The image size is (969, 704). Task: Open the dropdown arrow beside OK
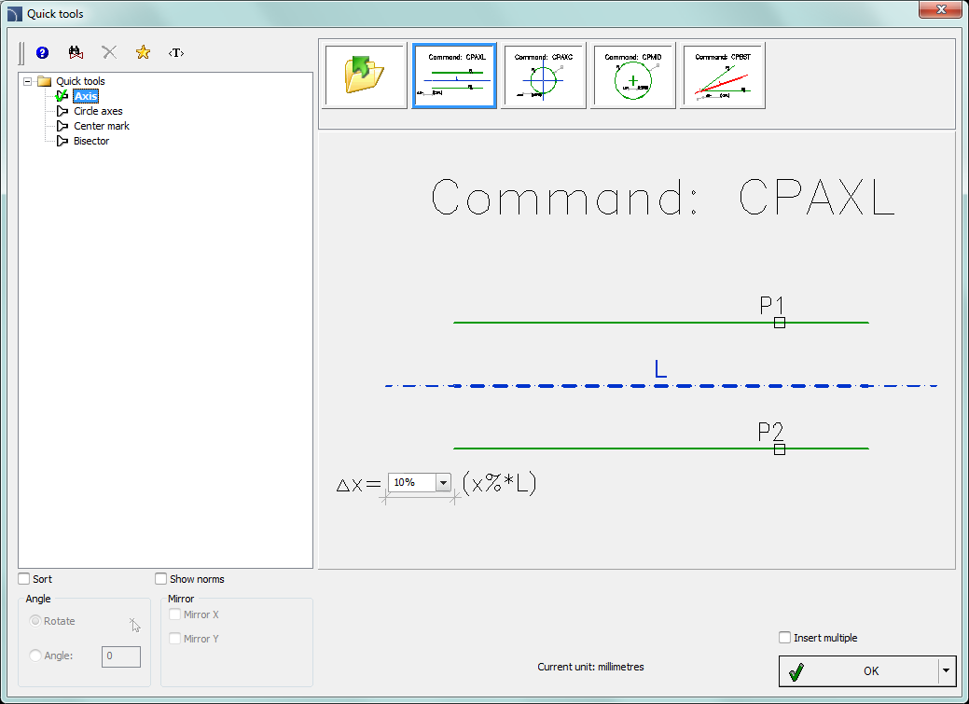(947, 670)
